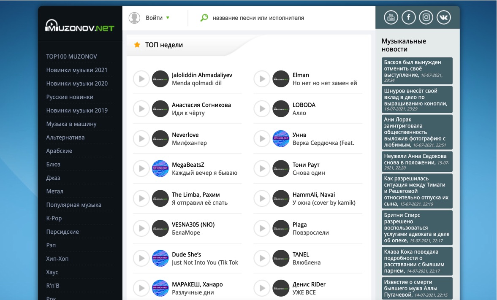
Task: Play TANEL Влюблена track
Action: tap(262, 258)
